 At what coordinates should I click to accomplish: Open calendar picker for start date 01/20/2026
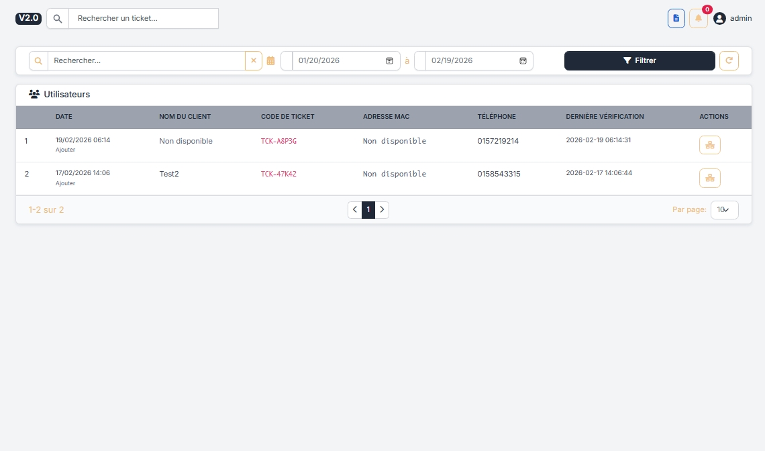pyautogui.click(x=389, y=60)
